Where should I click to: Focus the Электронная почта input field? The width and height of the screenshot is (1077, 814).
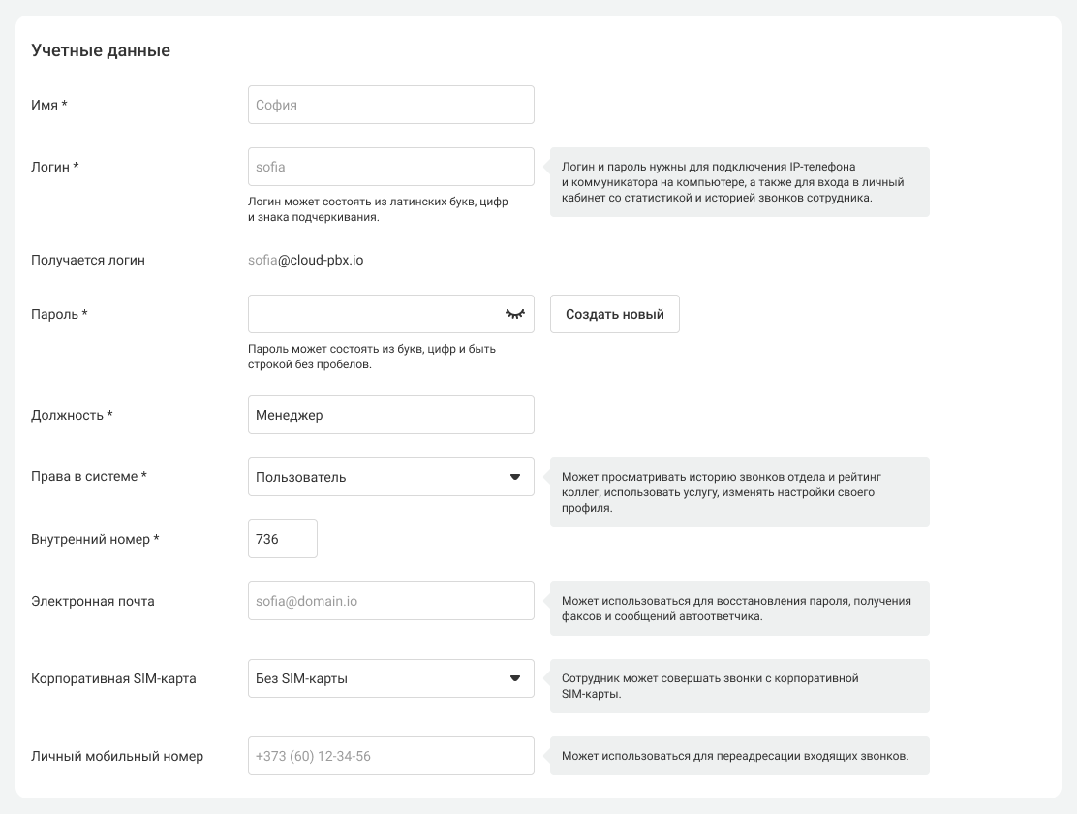tap(390, 601)
